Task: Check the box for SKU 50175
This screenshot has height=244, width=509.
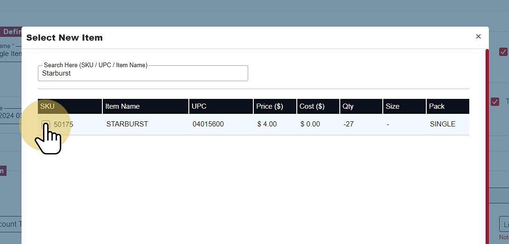Action: click(x=46, y=125)
